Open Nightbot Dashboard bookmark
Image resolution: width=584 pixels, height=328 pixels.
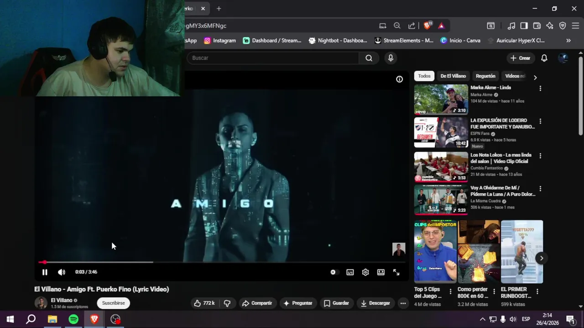338,41
